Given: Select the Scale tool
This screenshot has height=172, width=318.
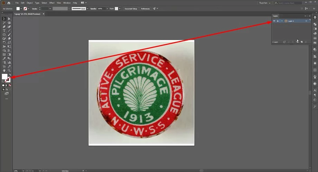Looking at the screenshot, I should [x=9, y=42].
